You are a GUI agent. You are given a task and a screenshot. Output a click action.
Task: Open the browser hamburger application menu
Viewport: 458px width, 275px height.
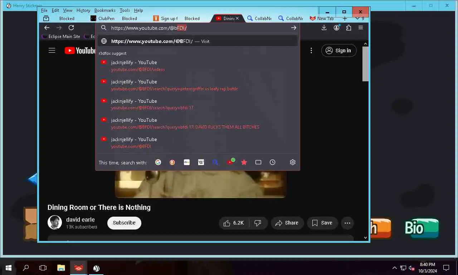(361, 28)
